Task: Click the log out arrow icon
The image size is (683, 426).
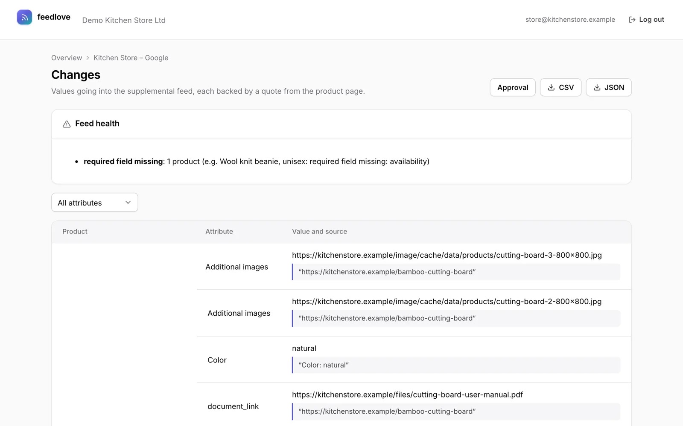Action: (x=632, y=20)
